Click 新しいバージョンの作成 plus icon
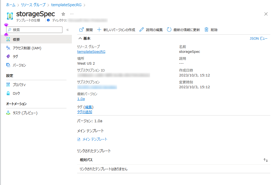 pos(99,30)
